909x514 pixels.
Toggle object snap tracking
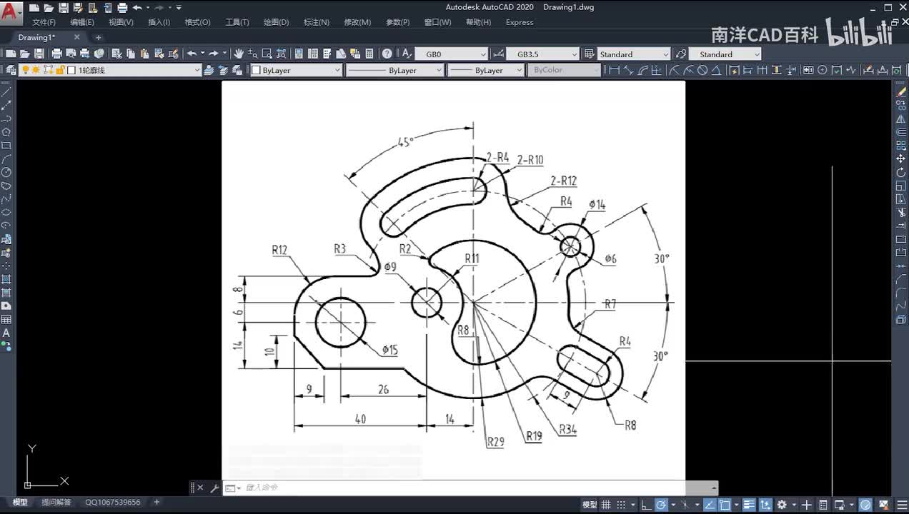(710, 505)
